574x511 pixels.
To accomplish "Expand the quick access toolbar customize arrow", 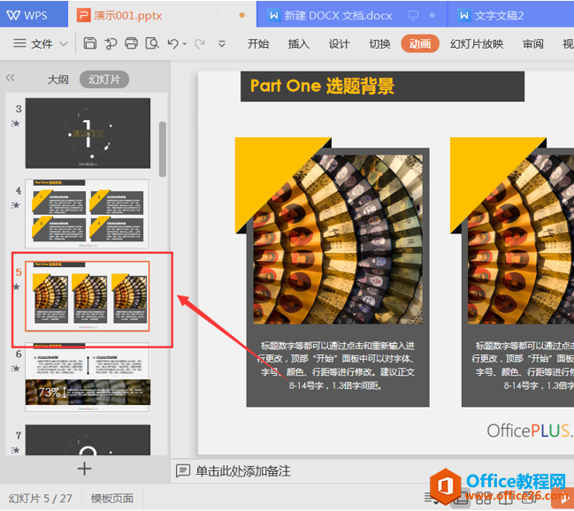I will (222, 44).
